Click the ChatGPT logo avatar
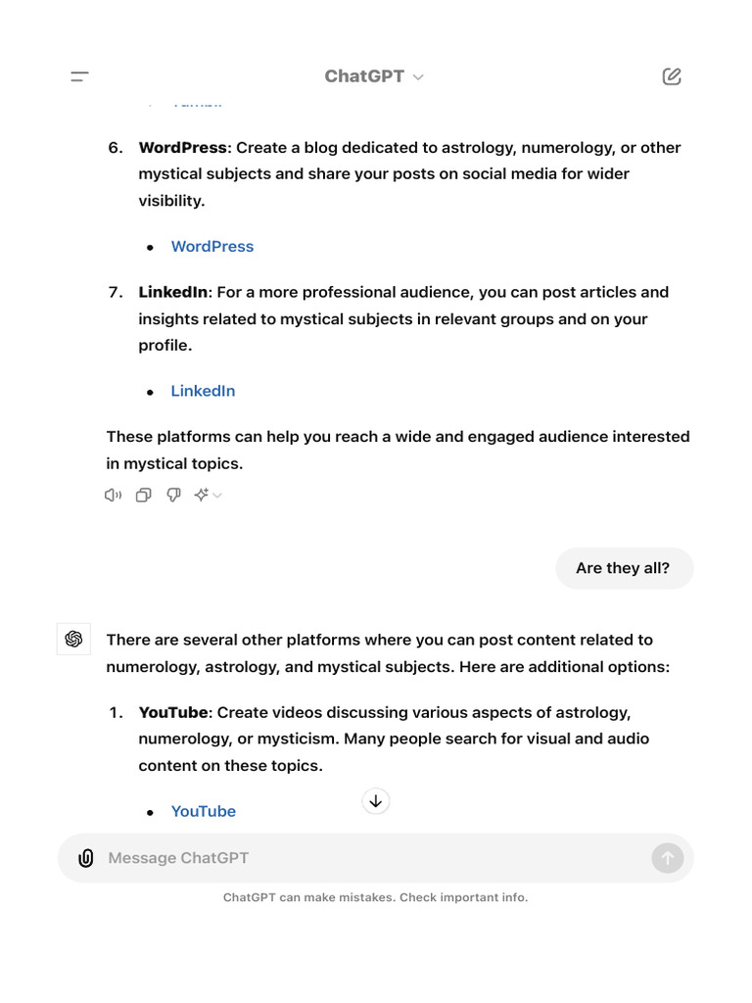752x1003 pixels. (x=73, y=639)
